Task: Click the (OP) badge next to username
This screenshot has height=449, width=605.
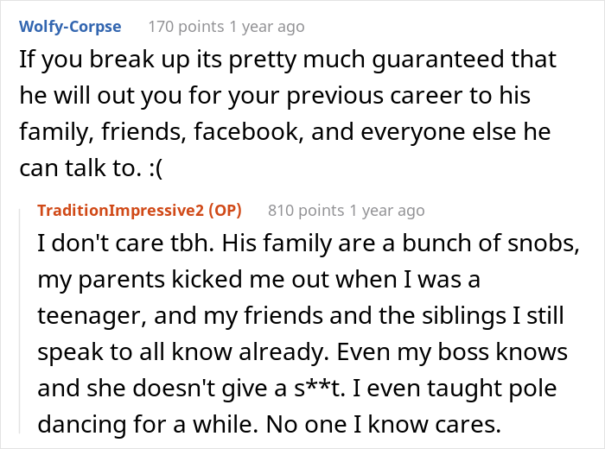Action: (x=223, y=211)
